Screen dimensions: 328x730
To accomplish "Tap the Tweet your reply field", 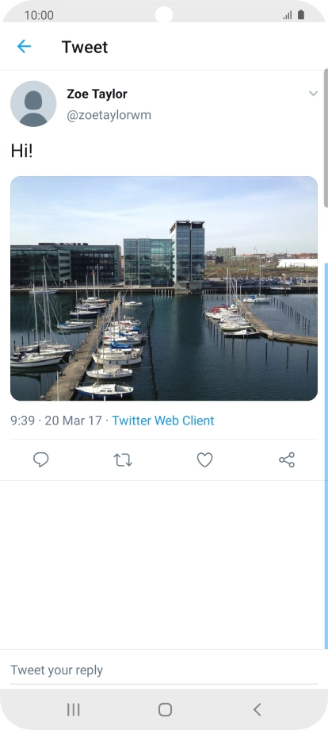I will [164, 670].
